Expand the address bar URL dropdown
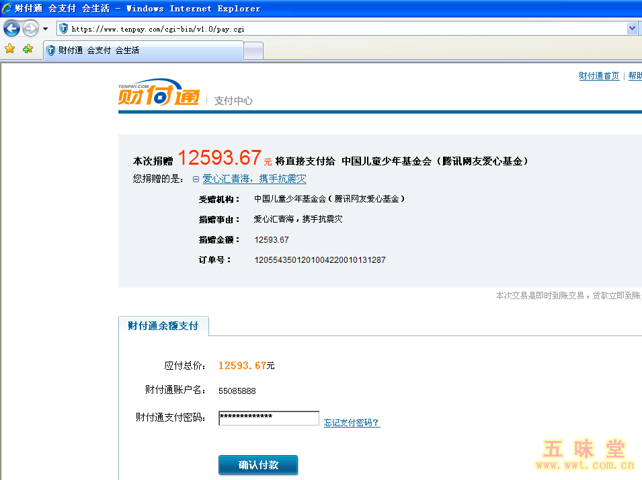 tap(632, 28)
